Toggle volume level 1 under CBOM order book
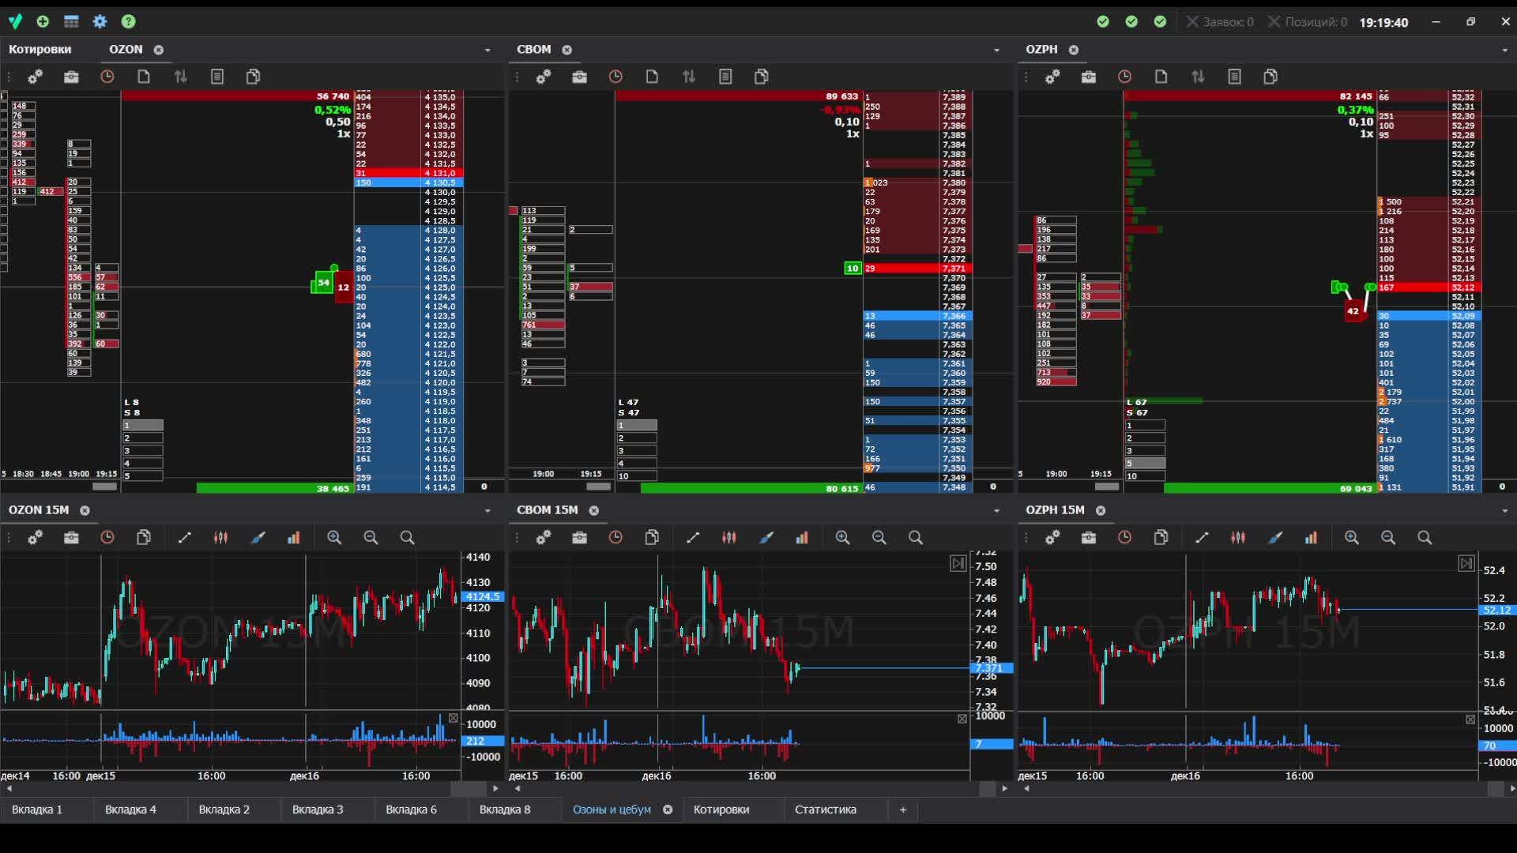This screenshot has width=1517, height=853. (637, 426)
